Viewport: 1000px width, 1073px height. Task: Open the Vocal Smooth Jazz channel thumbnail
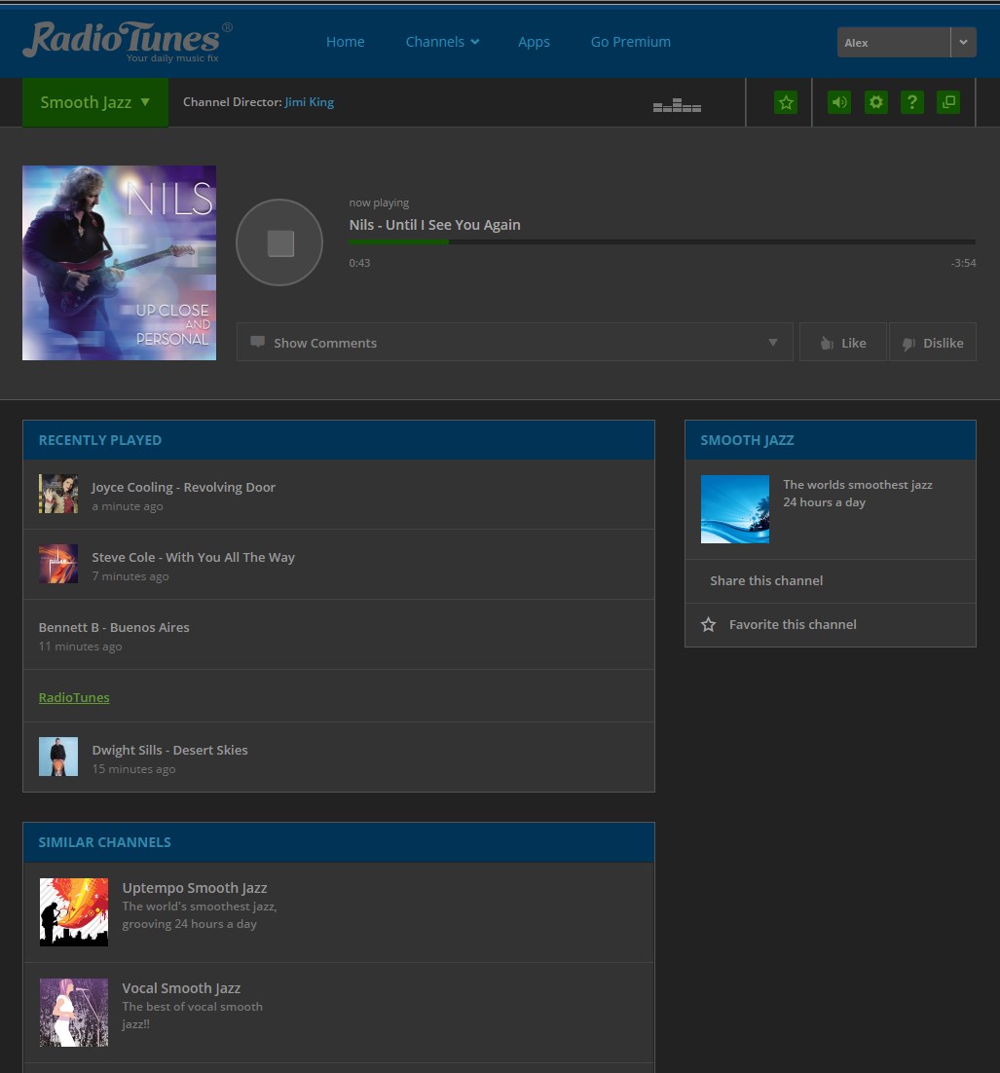click(x=74, y=1013)
